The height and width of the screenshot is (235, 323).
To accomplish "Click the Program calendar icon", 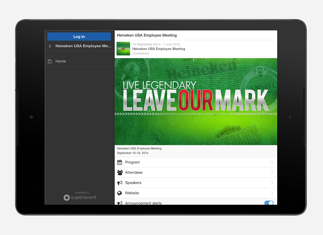I will pyautogui.click(x=120, y=162).
